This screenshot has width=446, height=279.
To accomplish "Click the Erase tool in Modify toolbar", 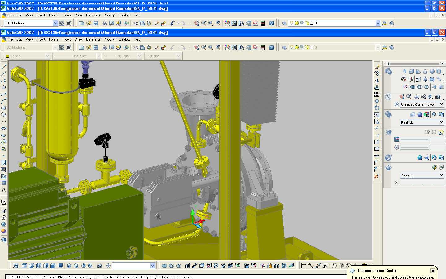I will [377, 67].
